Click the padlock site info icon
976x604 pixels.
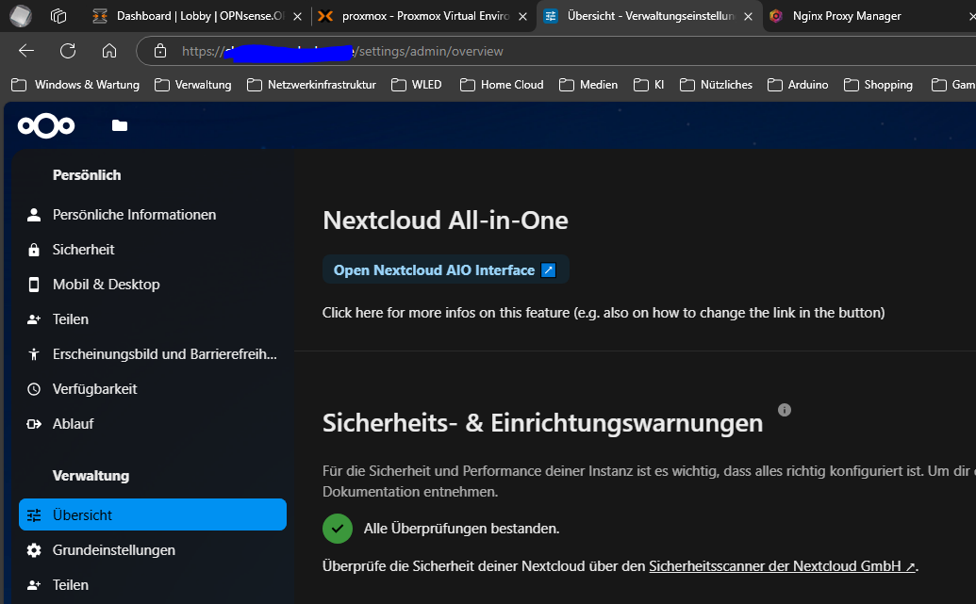tap(160, 51)
